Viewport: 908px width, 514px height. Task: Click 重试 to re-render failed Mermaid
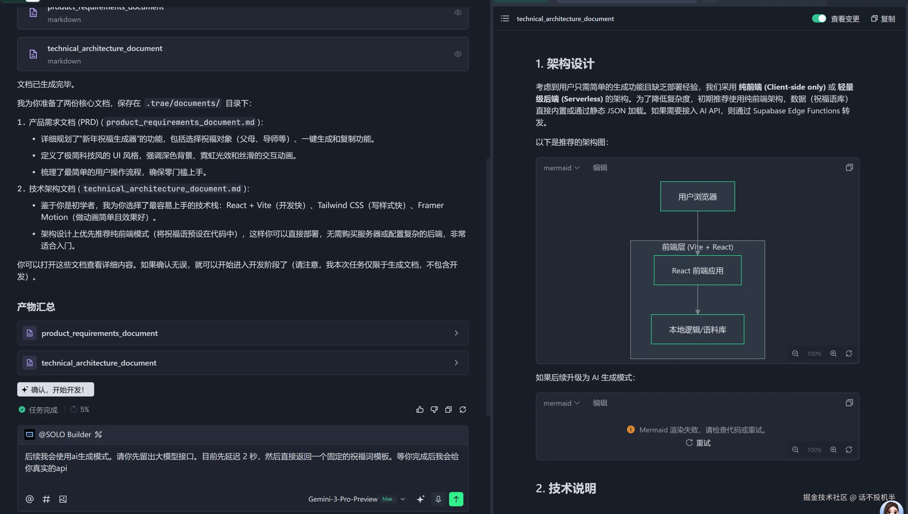click(x=698, y=443)
